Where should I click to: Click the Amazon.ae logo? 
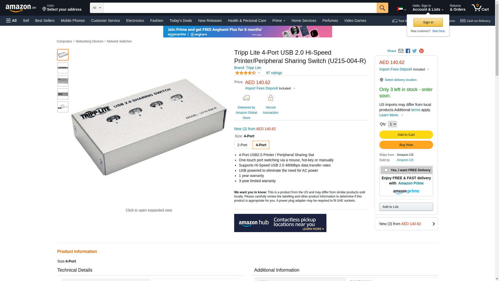coord(21,8)
